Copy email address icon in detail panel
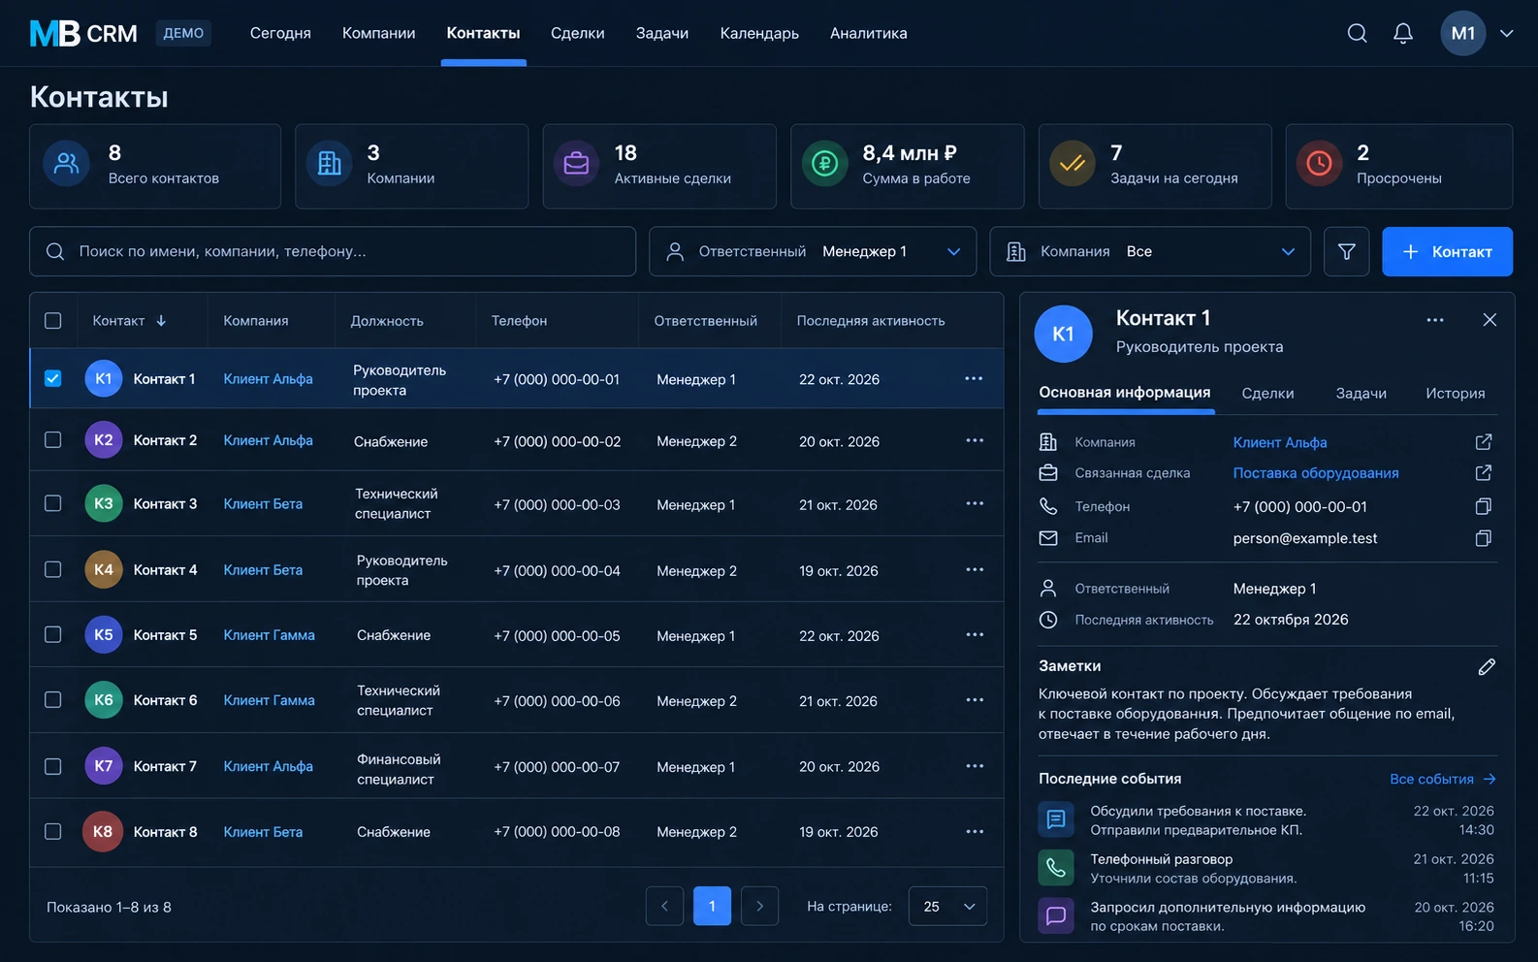Screen dimensions: 1538x962 [x=1484, y=538]
